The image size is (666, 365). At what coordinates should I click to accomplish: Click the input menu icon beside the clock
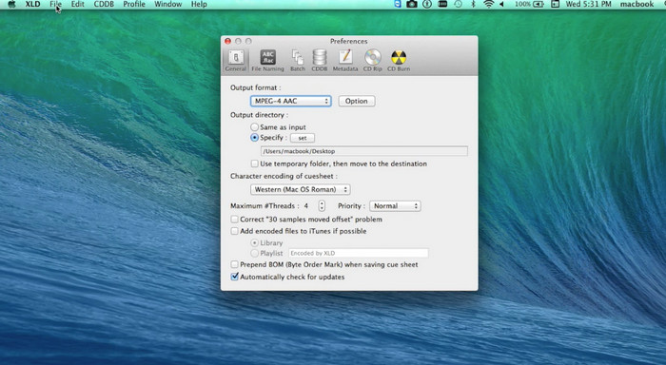(555, 4)
